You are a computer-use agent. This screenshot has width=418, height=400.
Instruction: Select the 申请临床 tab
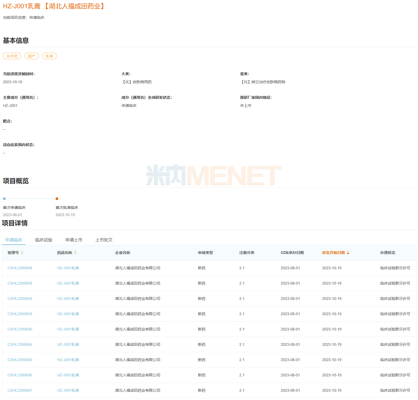point(14,240)
